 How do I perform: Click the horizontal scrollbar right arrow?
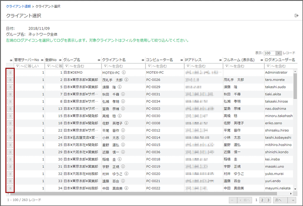point(291,193)
